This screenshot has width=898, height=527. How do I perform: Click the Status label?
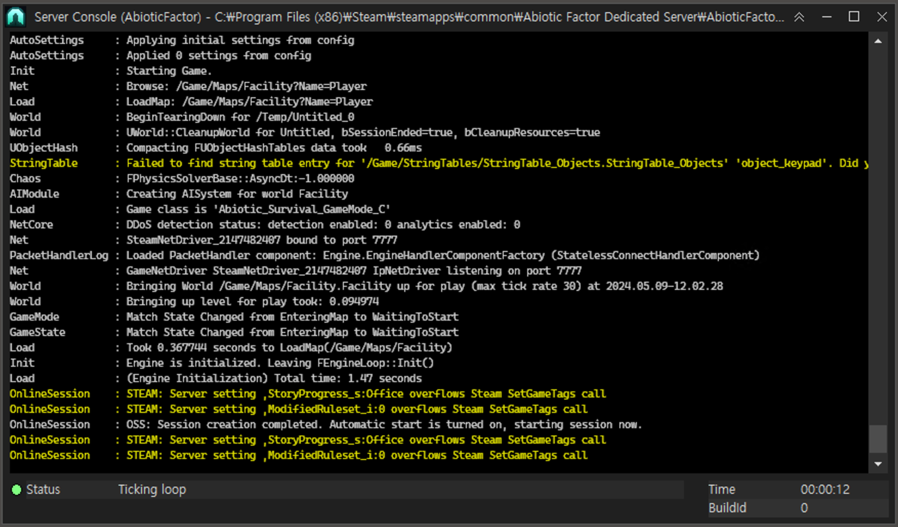click(x=43, y=489)
